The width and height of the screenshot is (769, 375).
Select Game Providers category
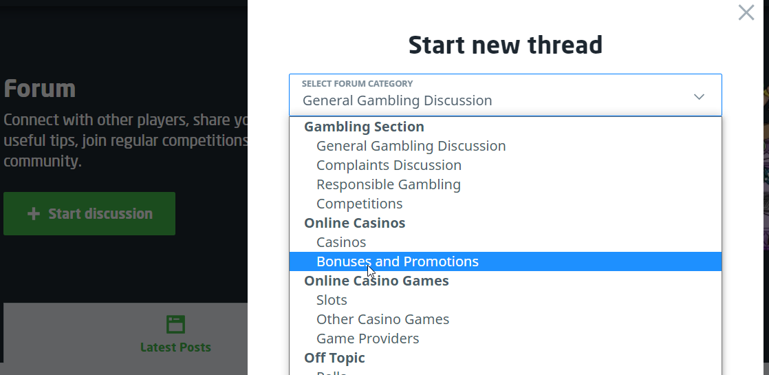tap(367, 339)
